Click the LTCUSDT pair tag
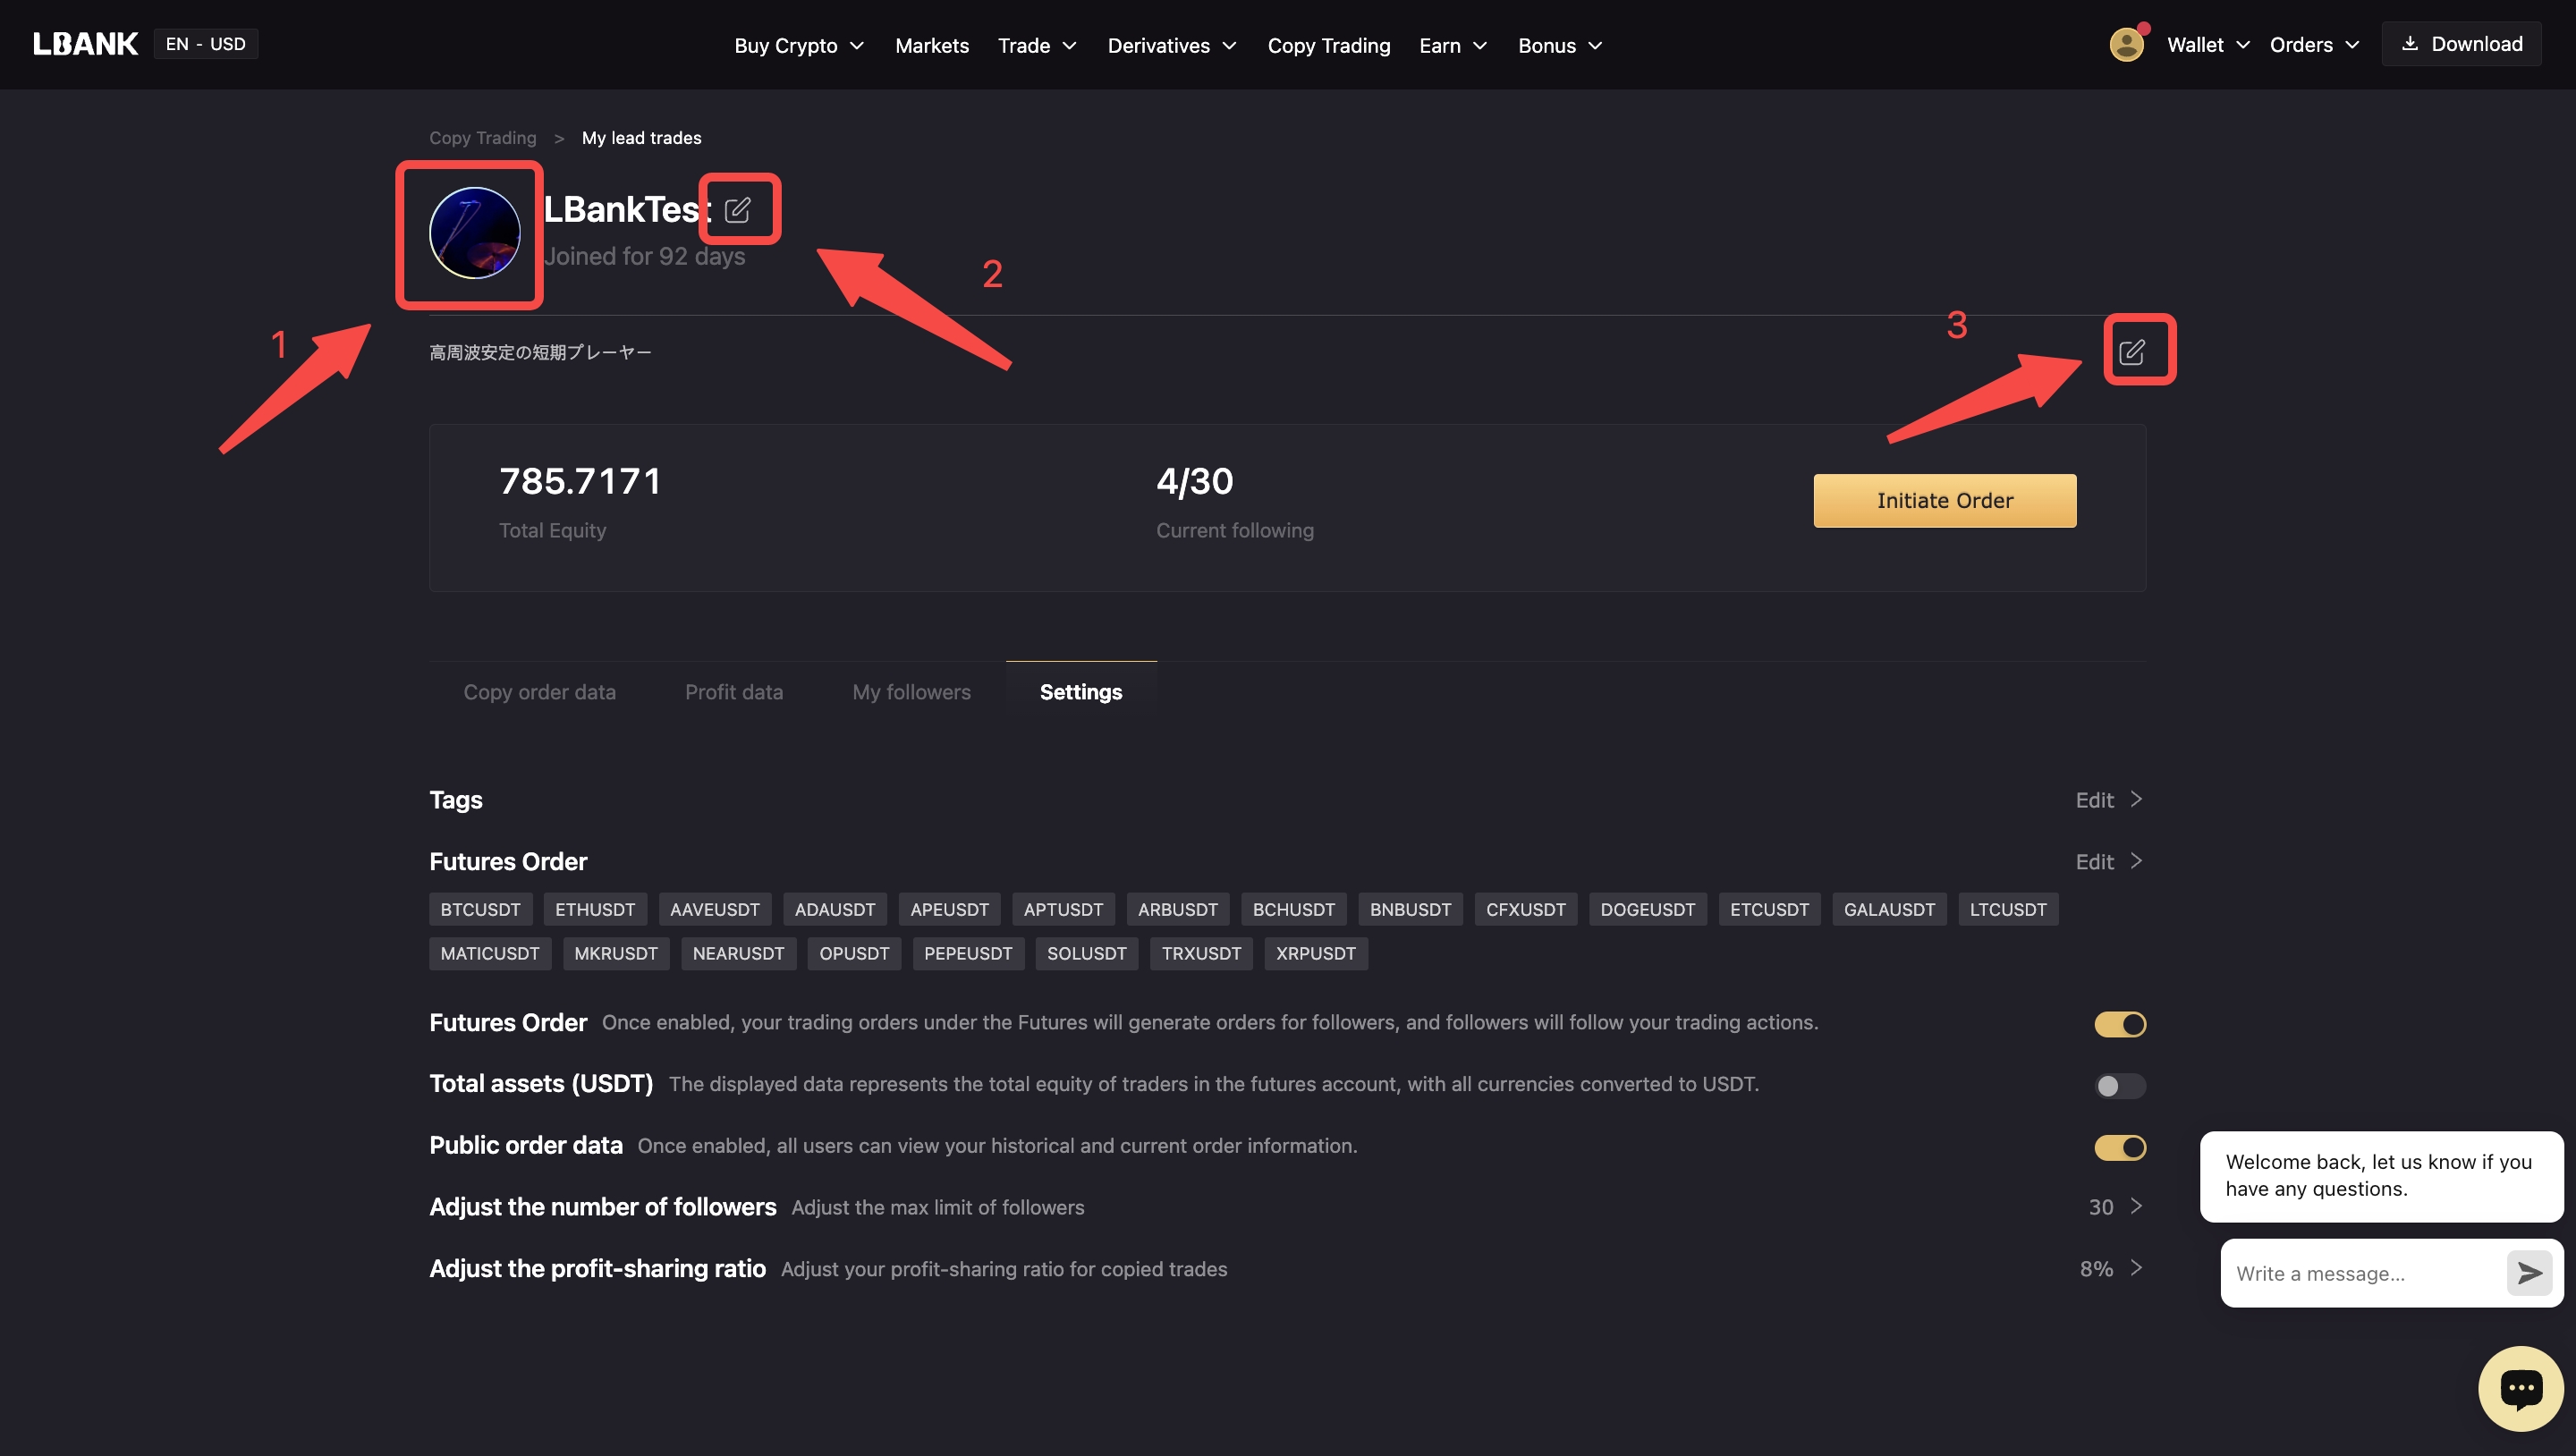Screen dimensions: 2576x1456 [2007, 910]
